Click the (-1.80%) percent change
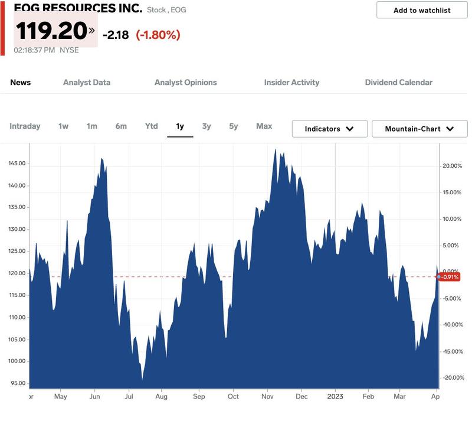The width and height of the screenshot is (472, 421). (158, 35)
